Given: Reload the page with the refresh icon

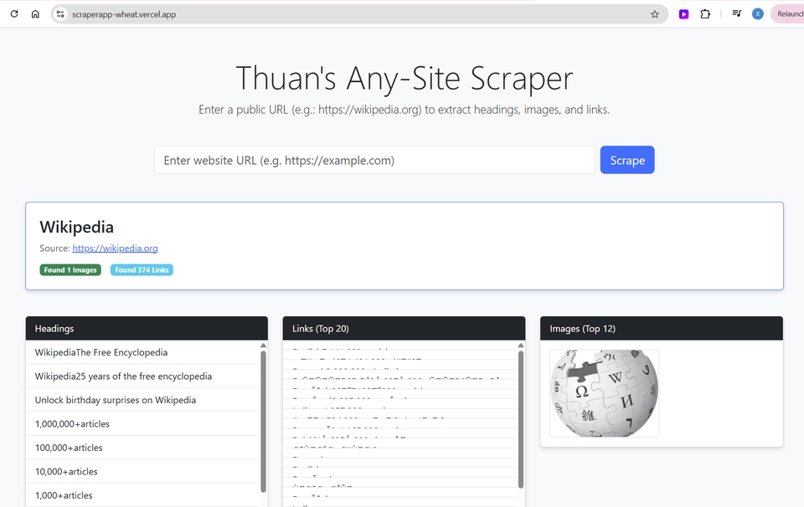Looking at the screenshot, I should tap(14, 14).
